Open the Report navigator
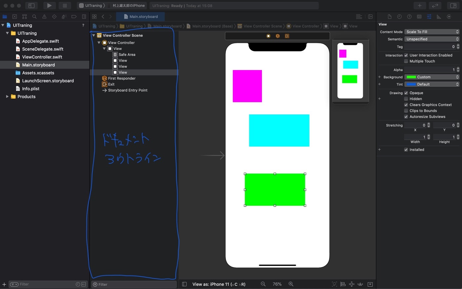The height and width of the screenshot is (289, 462). click(84, 17)
